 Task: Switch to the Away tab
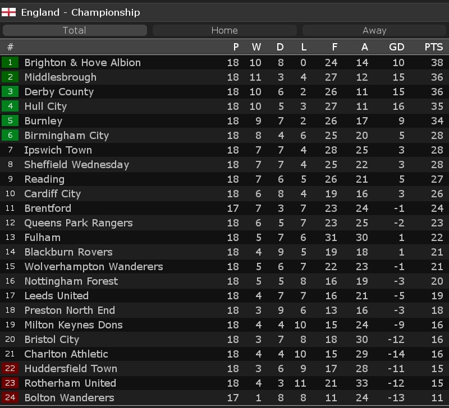[x=374, y=30]
